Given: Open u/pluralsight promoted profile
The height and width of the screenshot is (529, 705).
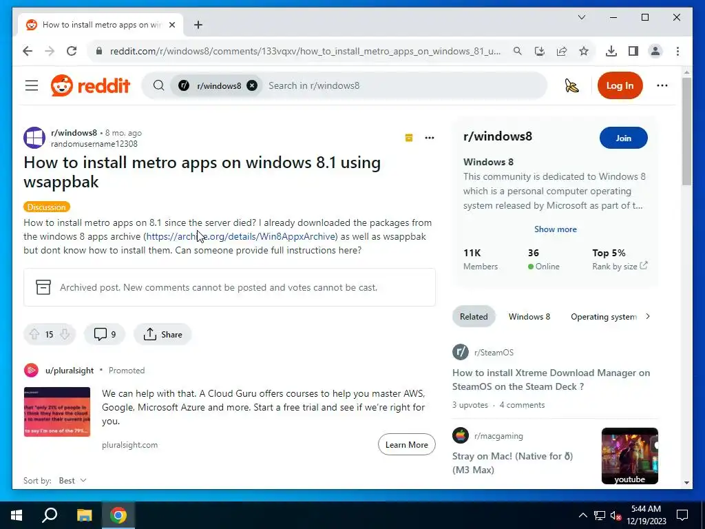Looking at the screenshot, I should pyautogui.click(x=70, y=370).
